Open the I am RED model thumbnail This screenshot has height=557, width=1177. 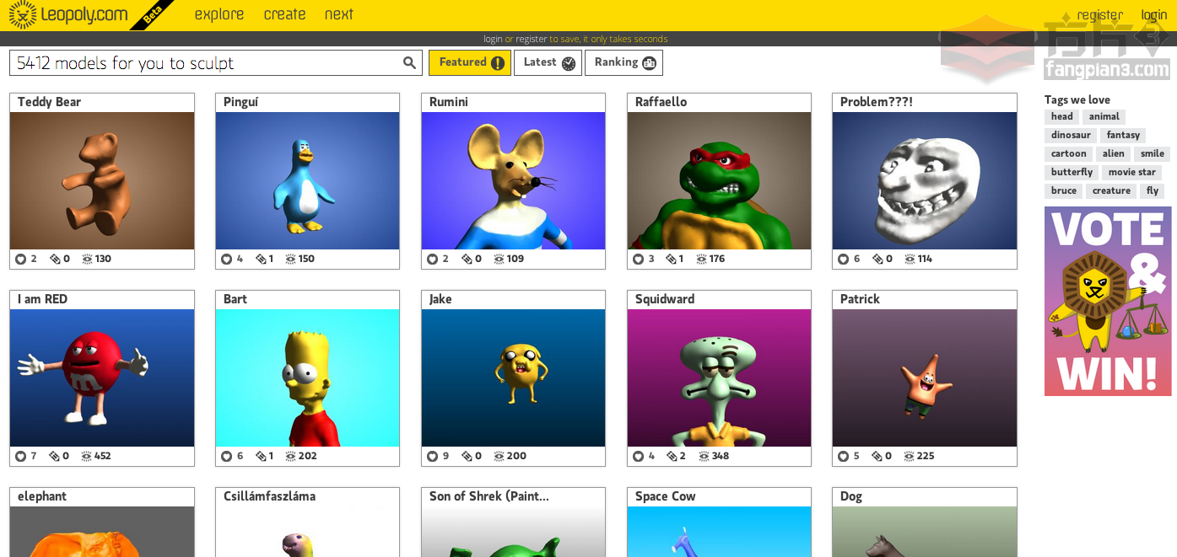click(x=102, y=378)
